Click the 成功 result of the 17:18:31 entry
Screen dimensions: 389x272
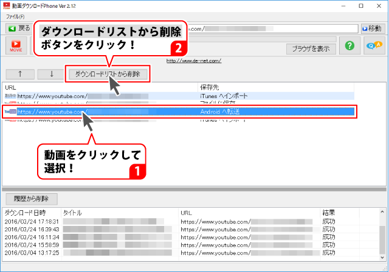(329, 222)
